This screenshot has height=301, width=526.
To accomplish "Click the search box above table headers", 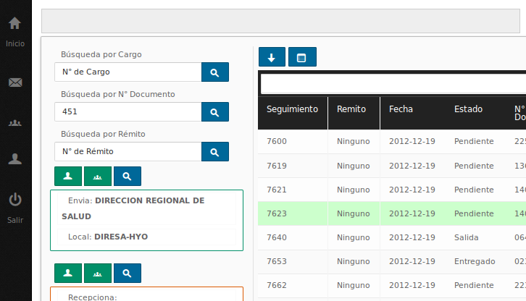I will pos(393,85).
